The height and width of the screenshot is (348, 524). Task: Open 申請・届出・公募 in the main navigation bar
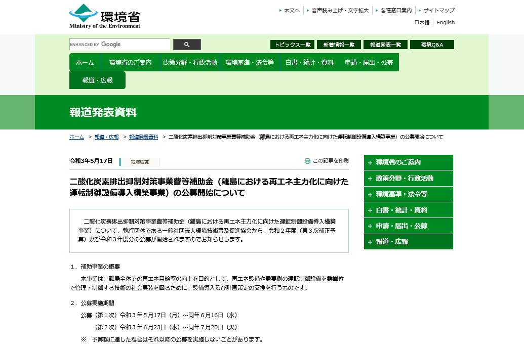(x=369, y=62)
